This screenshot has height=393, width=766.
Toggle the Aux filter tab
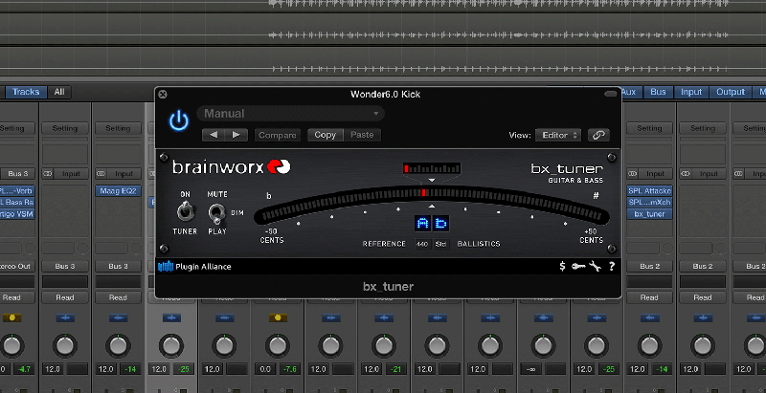tap(629, 92)
